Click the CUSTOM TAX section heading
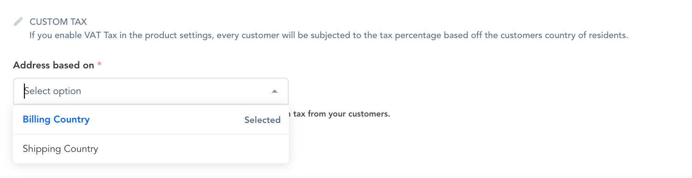The image size is (692, 178). pyautogui.click(x=58, y=22)
